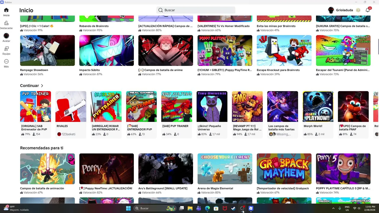Open Escapar del Tsunami Admin Panel thumbnail
The width and height of the screenshot is (379, 213).
343,51
